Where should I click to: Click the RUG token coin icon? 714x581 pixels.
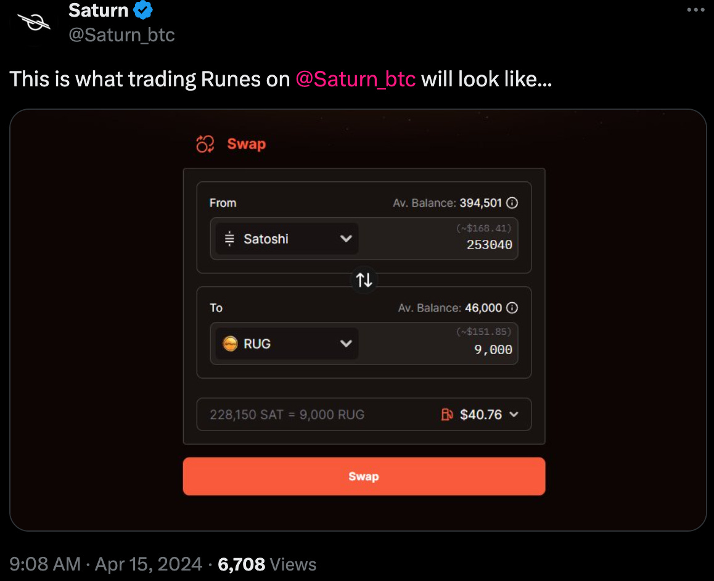(230, 344)
